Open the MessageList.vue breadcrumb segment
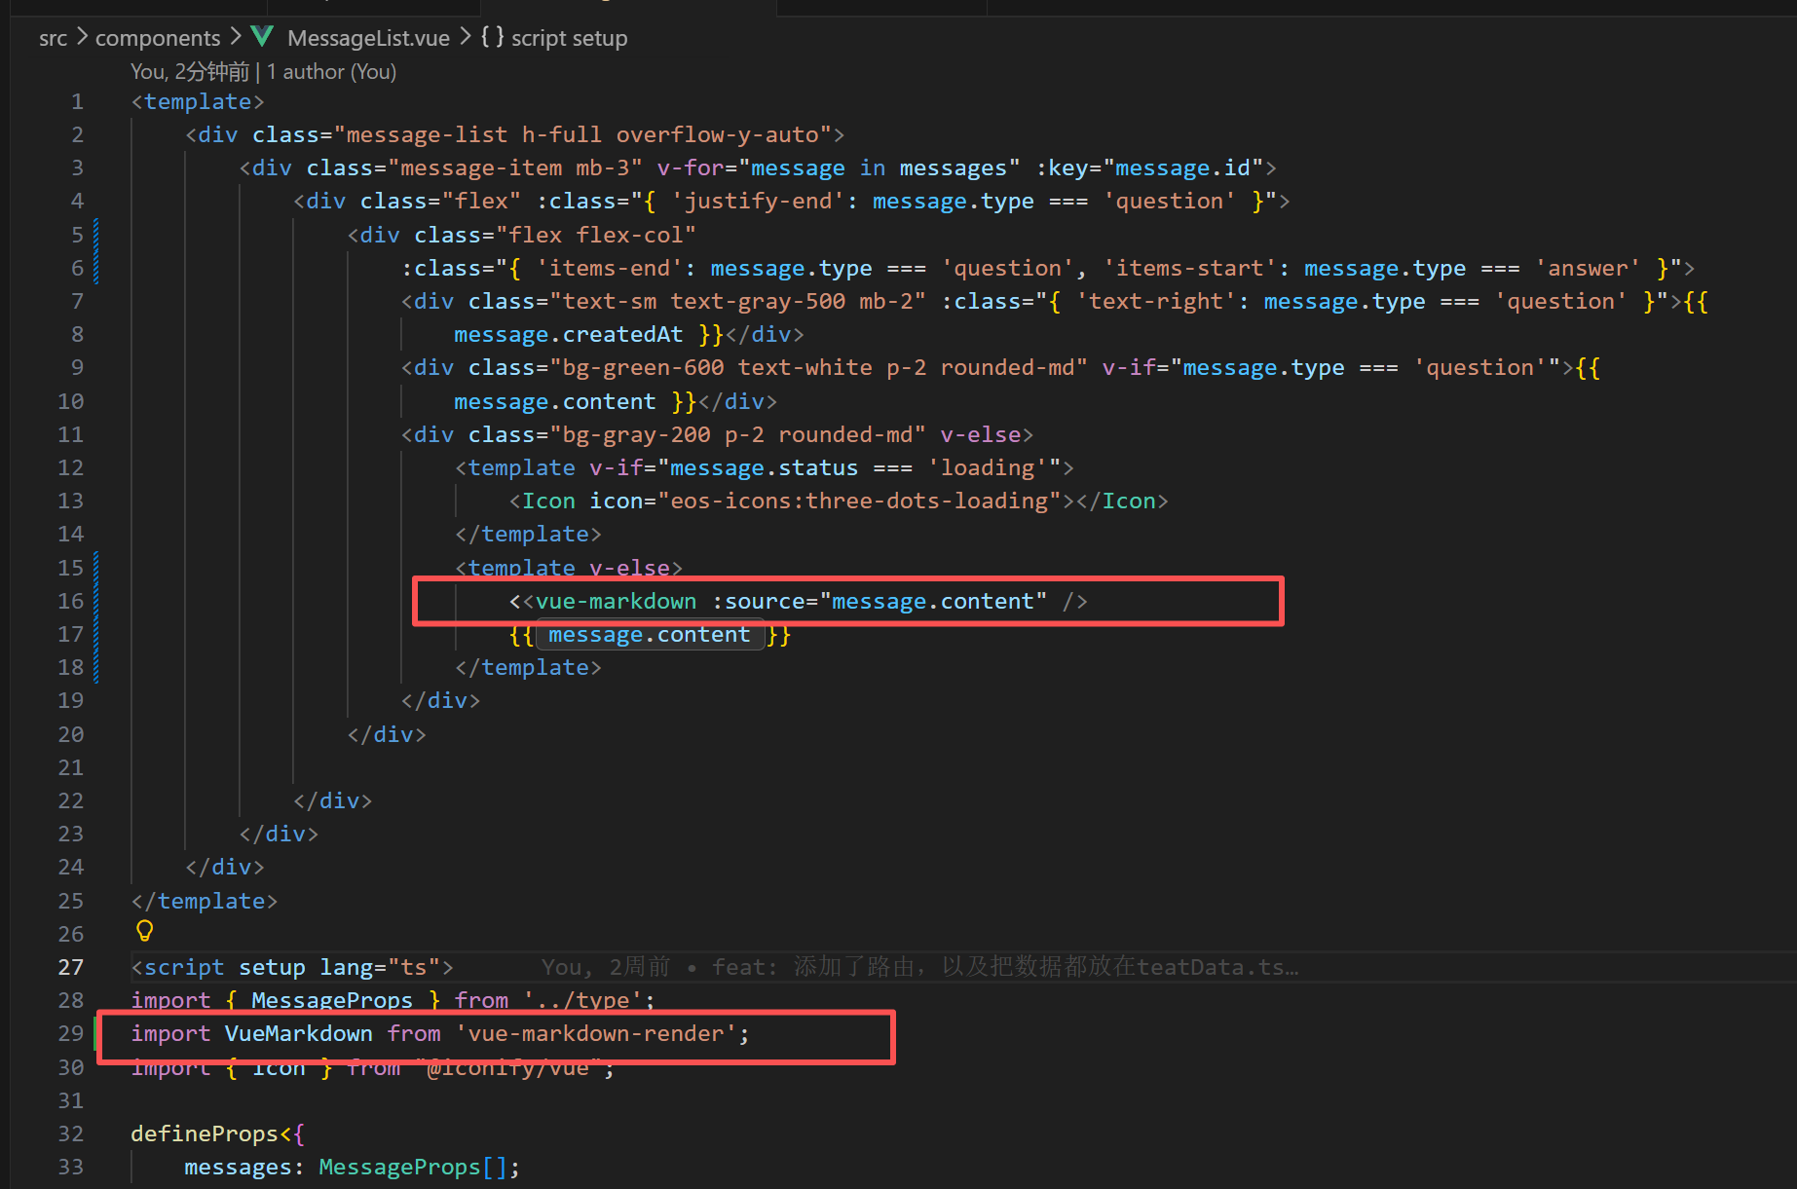 pos(368,38)
